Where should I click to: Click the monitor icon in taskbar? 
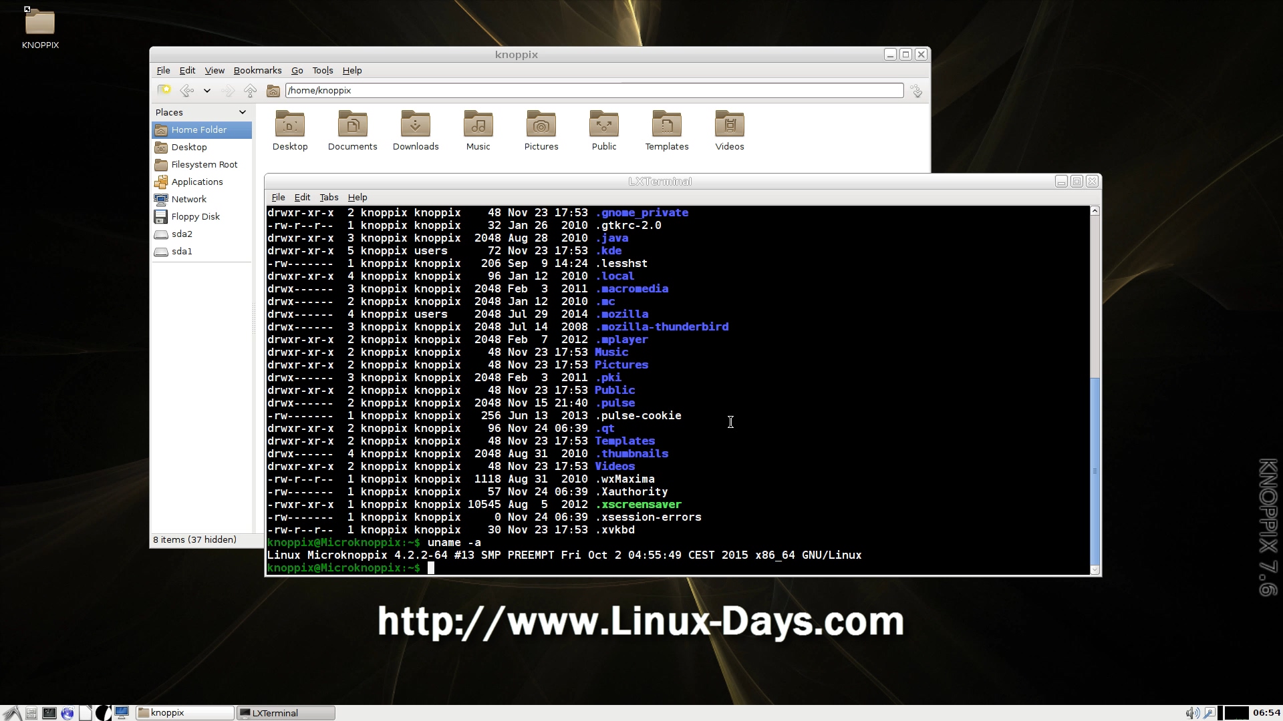122,712
